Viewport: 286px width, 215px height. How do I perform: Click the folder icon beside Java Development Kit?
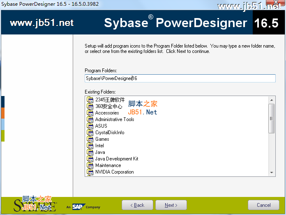pyautogui.click(x=90, y=159)
